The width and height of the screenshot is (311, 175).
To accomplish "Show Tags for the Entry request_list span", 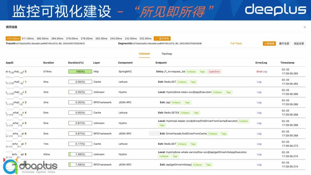I will (x=202, y=72).
